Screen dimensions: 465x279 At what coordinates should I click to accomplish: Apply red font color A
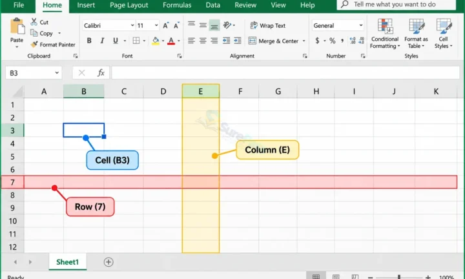(171, 41)
